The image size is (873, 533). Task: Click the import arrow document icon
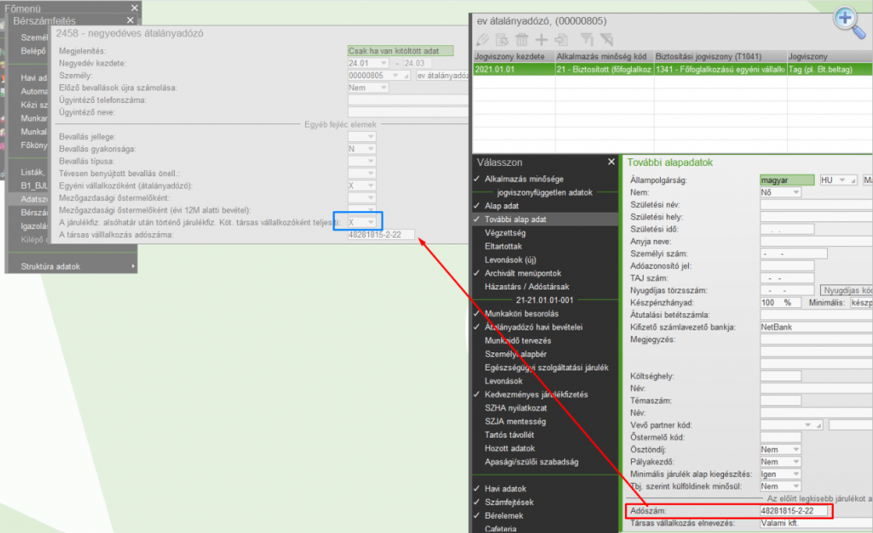pos(560,39)
